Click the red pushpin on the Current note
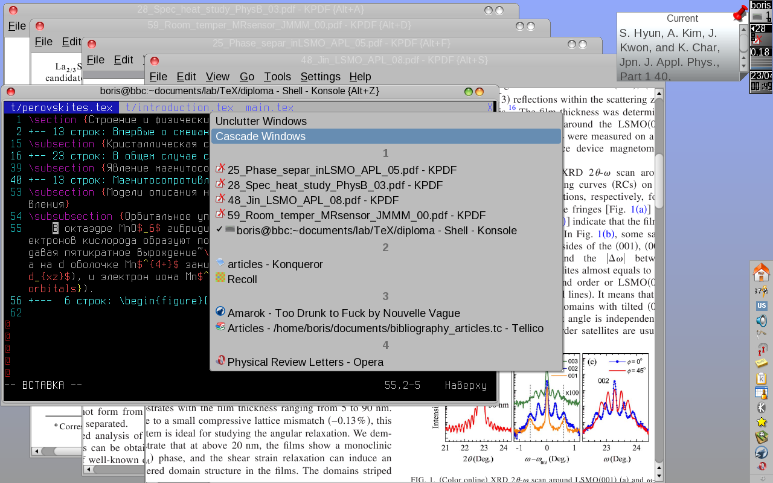Image resolution: width=773 pixels, height=483 pixels. pos(740,14)
